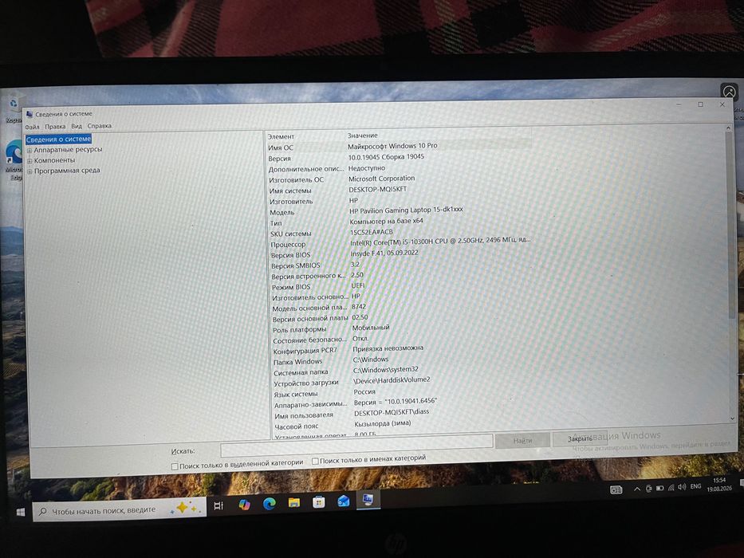Open the clock and date flyout
Image resolution: width=744 pixels, height=558 pixels.
pyautogui.click(x=719, y=485)
